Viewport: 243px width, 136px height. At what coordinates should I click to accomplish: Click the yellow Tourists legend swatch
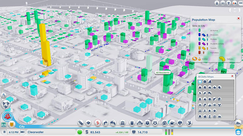click(x=200, y=48)
